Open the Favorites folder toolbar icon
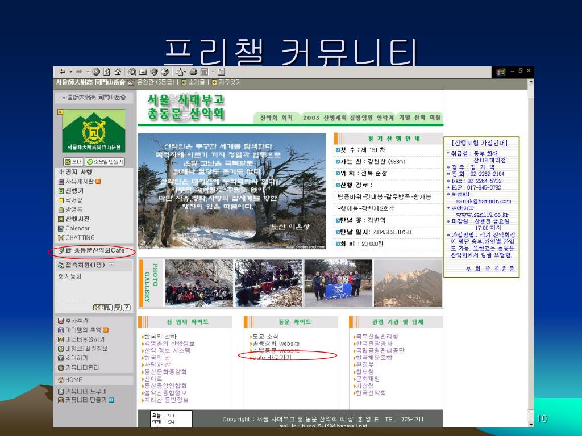 click(x=143, y=72)
